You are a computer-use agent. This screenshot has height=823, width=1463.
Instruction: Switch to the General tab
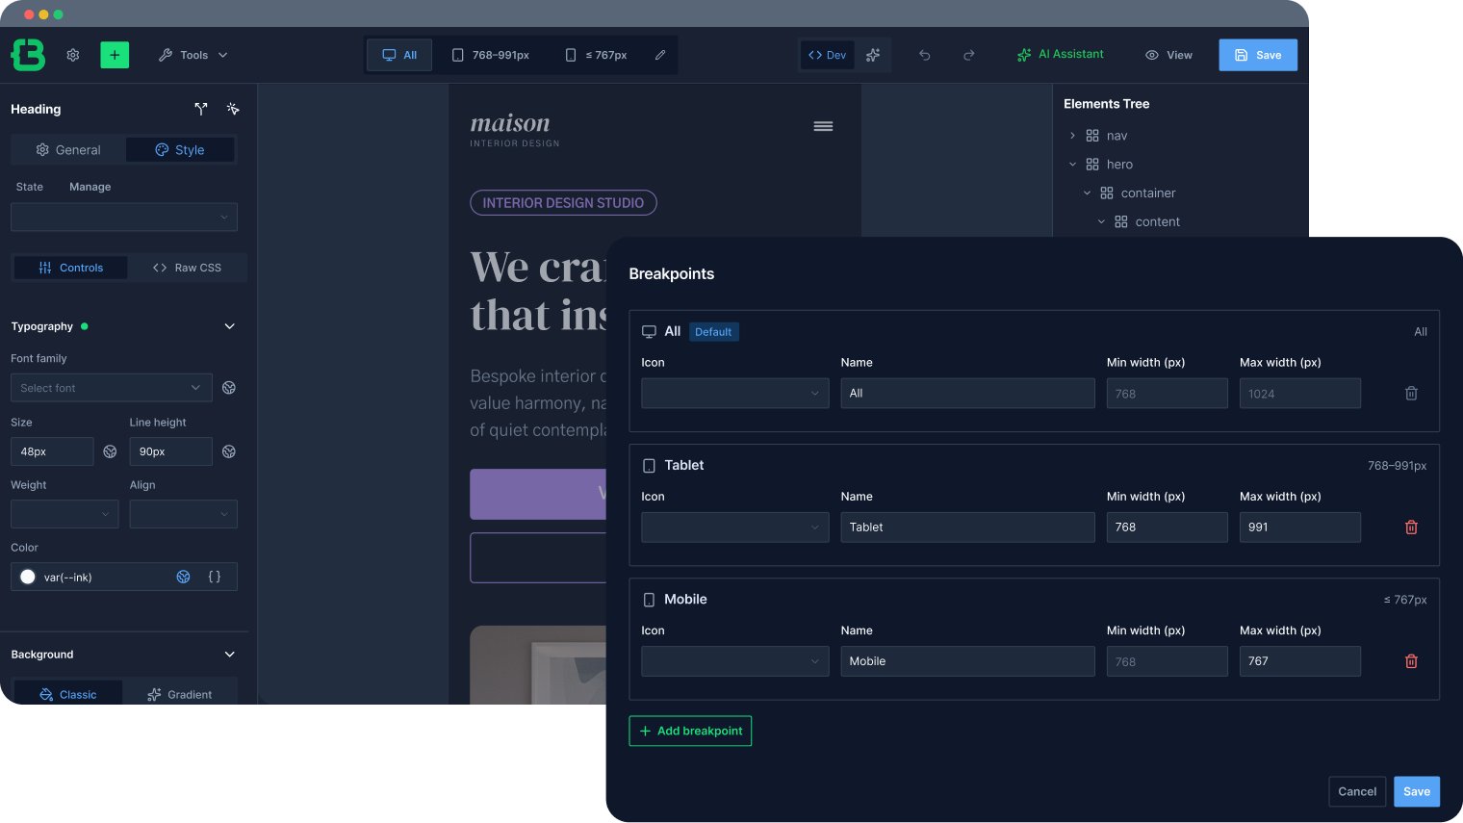(x=68, y=150)
